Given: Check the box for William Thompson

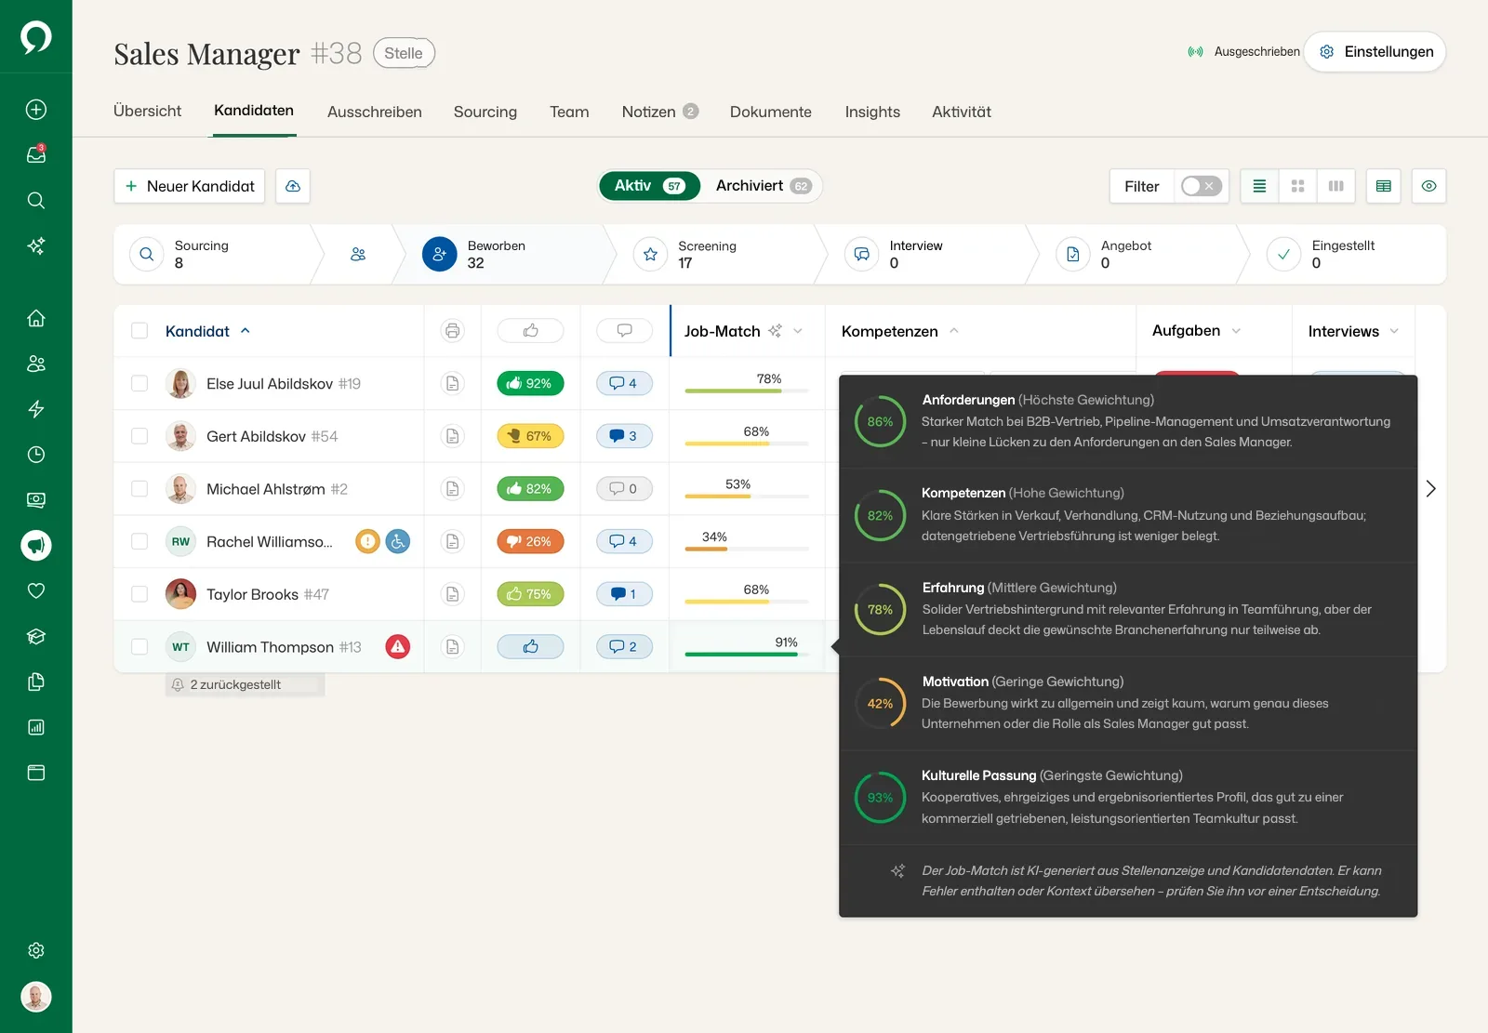Looking at the screenshot, I should pos(139,646).
